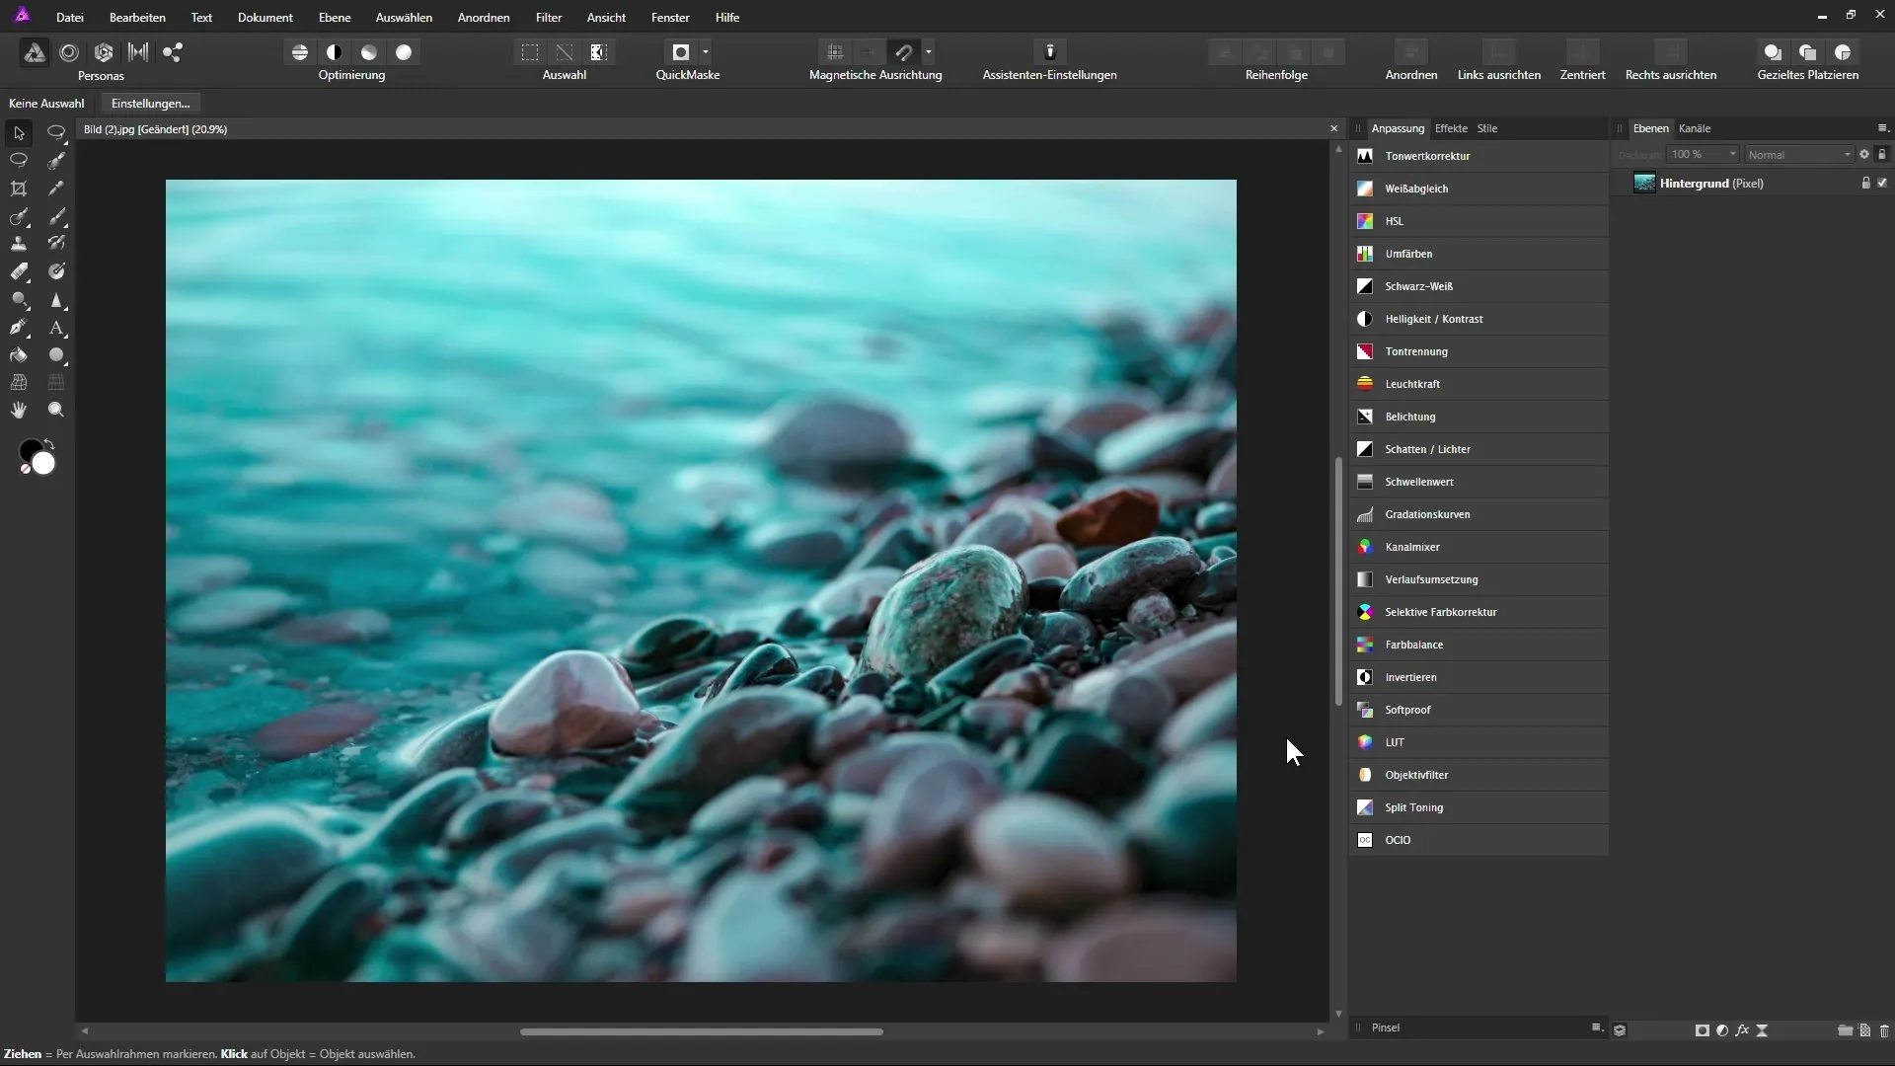The image size is (1895, 1066).
Task: Apply Auto Contrast in Optimierung group
Action: (x=335, y=52)
